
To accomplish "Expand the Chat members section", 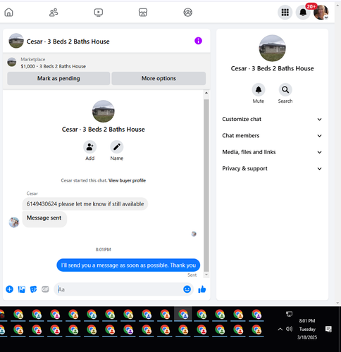I will [272, 136].
